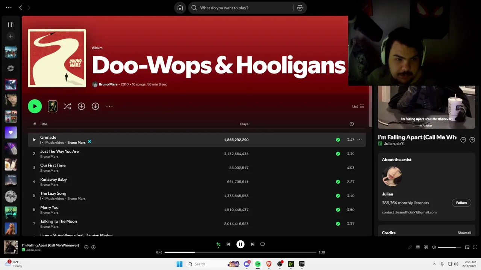Toggle saved checkmark for Marry You
Screen dimensions: 481x270
(338, 210)
